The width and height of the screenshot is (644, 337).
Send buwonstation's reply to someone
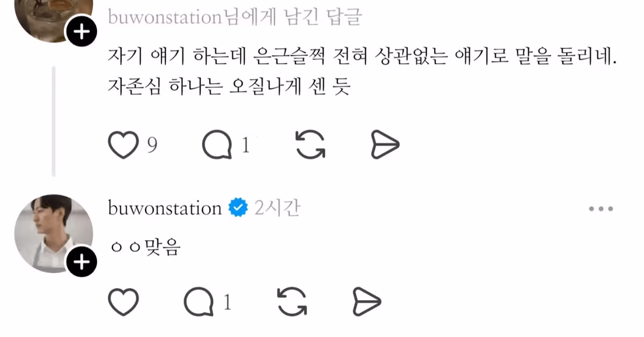coord(366,302)
